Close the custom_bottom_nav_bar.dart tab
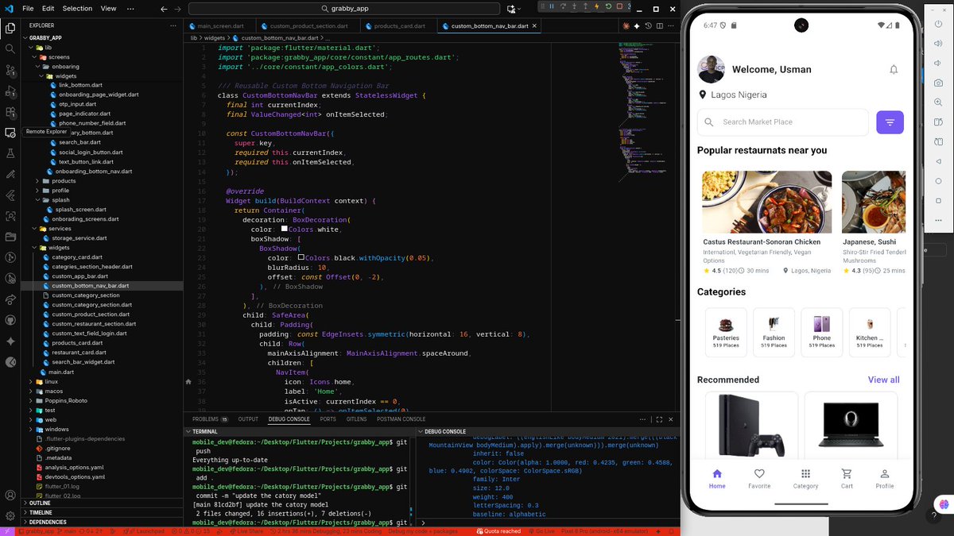Screen dimensions: 954x536 [x=535, y=25]
